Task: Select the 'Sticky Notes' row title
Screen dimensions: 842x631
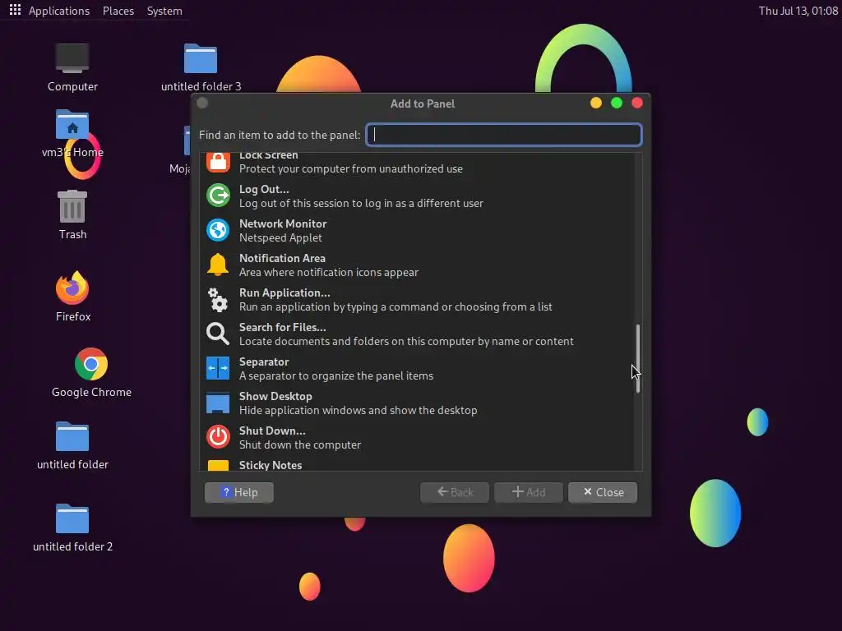Action: 271,465
